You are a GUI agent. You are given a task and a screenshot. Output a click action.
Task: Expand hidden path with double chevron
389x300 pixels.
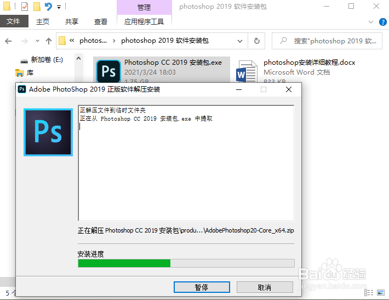tap(72, 40)
